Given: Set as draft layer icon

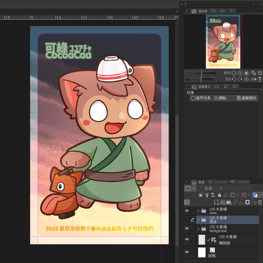Looking at the screenshot, I should pos(213,195).
